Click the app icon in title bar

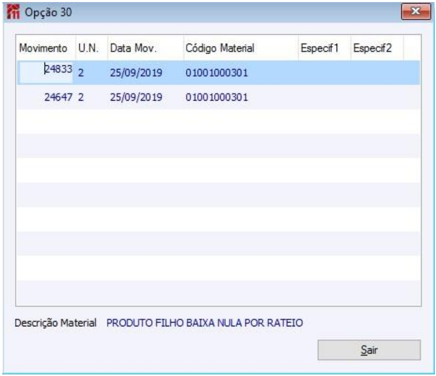point(13,12)
